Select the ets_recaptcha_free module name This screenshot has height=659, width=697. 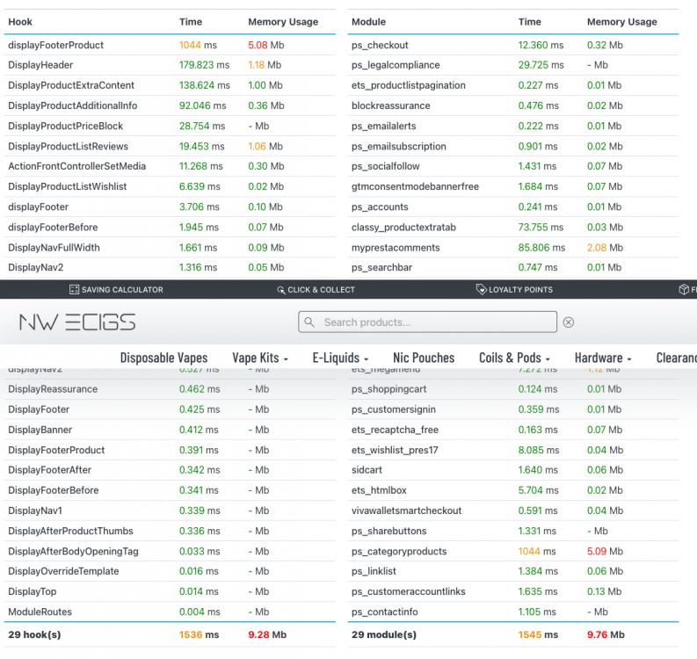pyautogui.click(x=395, y=431)
